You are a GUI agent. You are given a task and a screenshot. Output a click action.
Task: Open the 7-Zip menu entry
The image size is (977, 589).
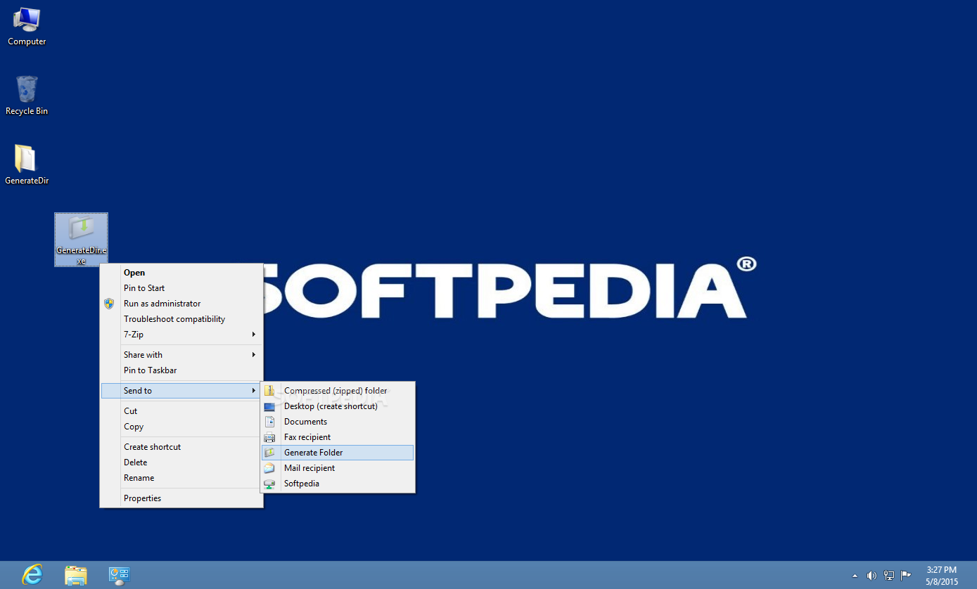[181, 335]
